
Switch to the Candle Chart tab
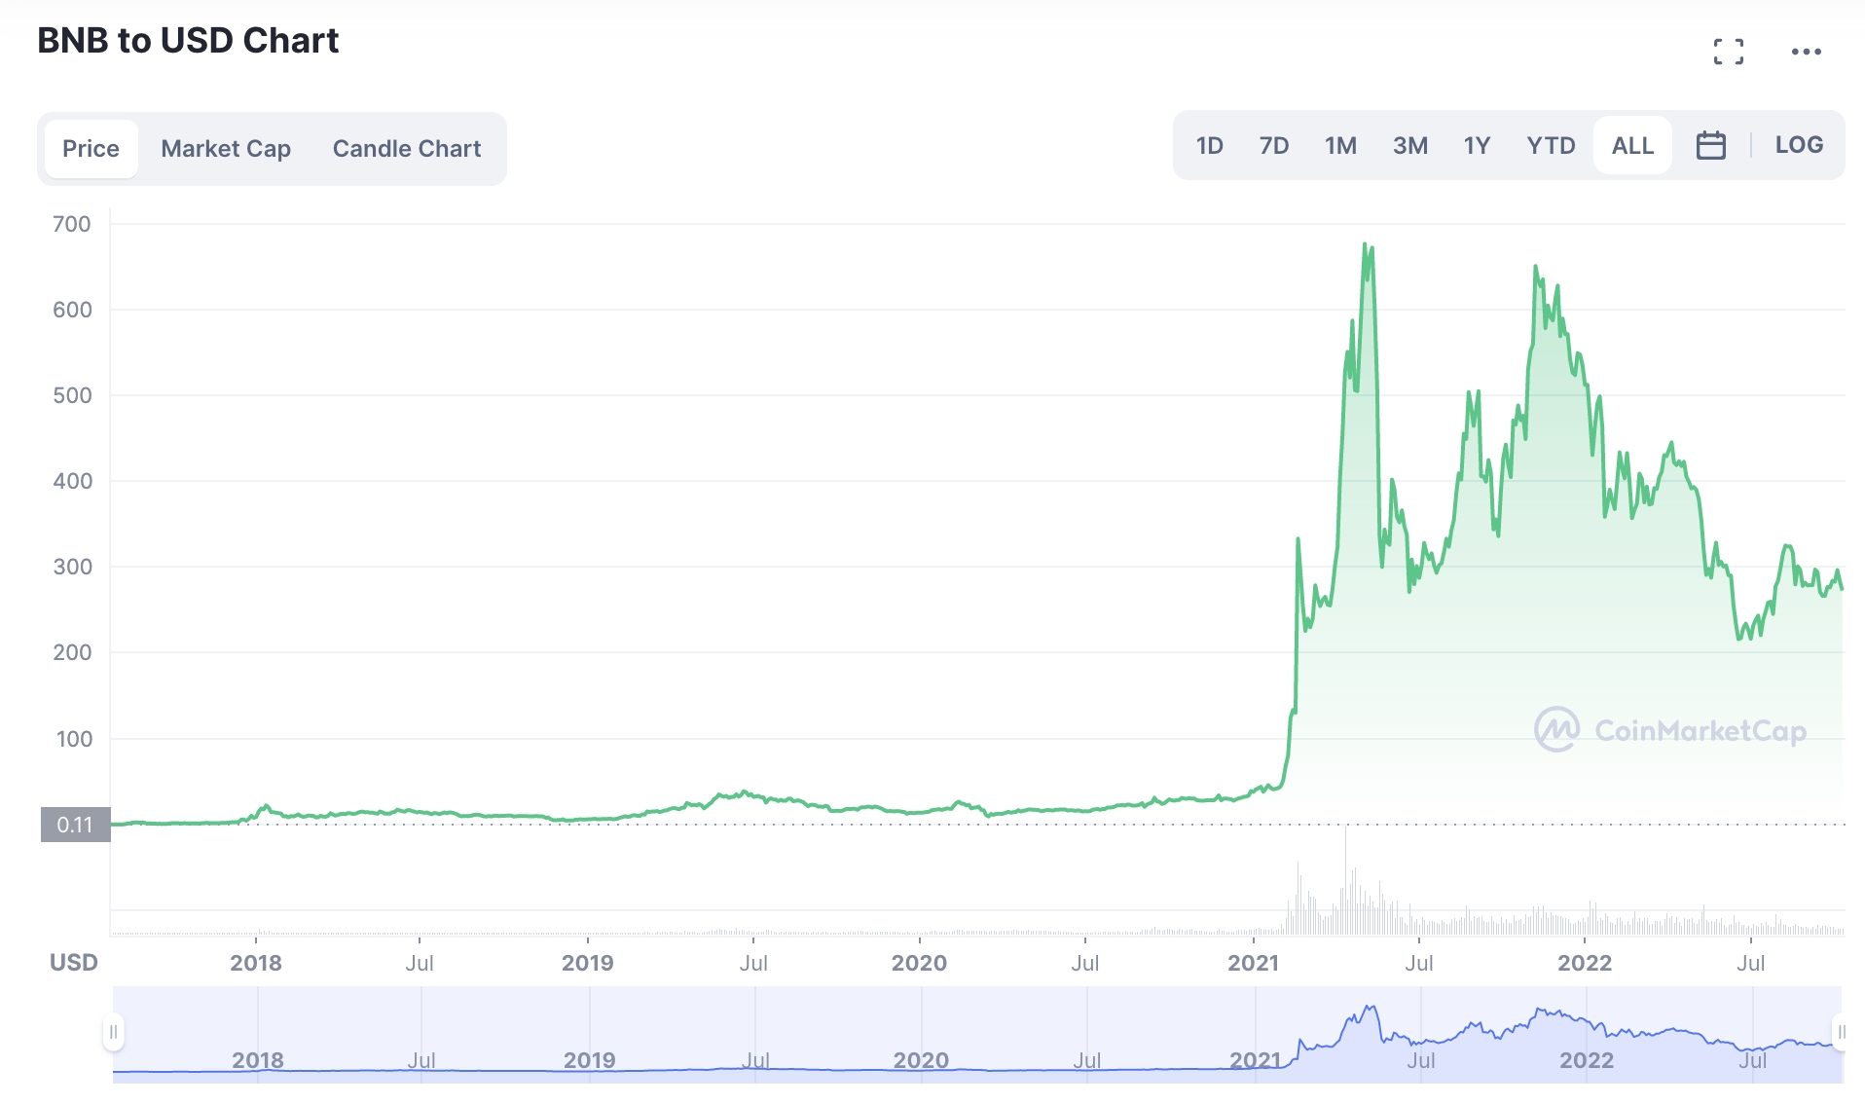[407, 149]
